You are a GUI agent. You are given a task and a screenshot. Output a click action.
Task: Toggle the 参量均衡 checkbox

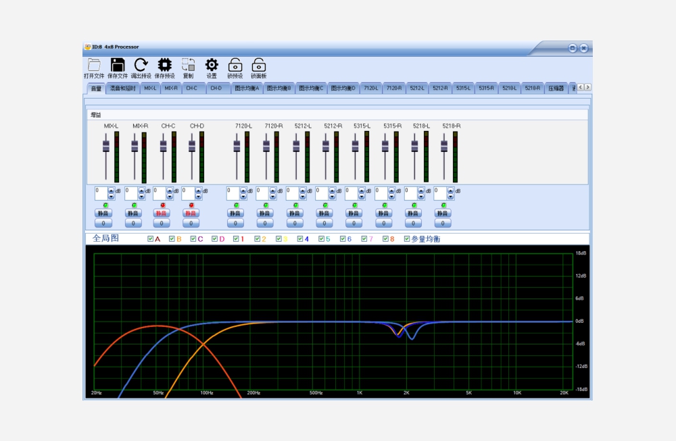pyautogui.click(x=406, y=238)
